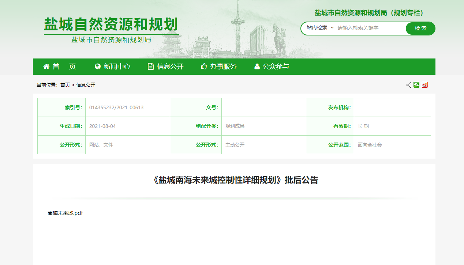Screen dimensions: 464x265
Task: Click the thumbs-up icon beside 办事服务
Action: (x=204, y=67)
